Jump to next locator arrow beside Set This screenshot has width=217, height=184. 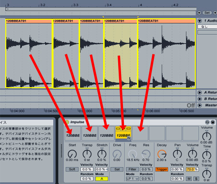tap(215, 13)
